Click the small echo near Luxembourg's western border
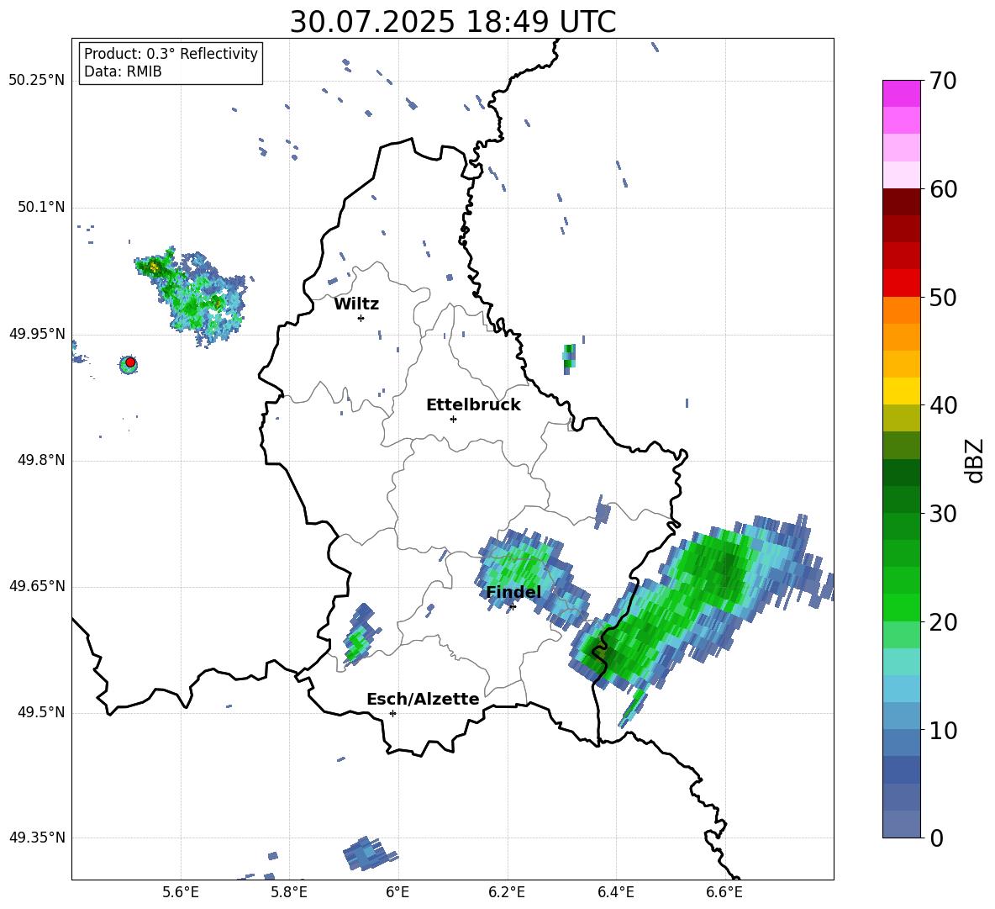Image resolution: width=995 pixels, height=909 pixels. point(361,635)
